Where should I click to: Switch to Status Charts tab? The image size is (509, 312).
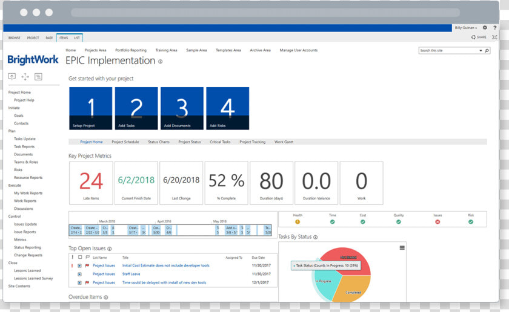click(x=158, y=142)
